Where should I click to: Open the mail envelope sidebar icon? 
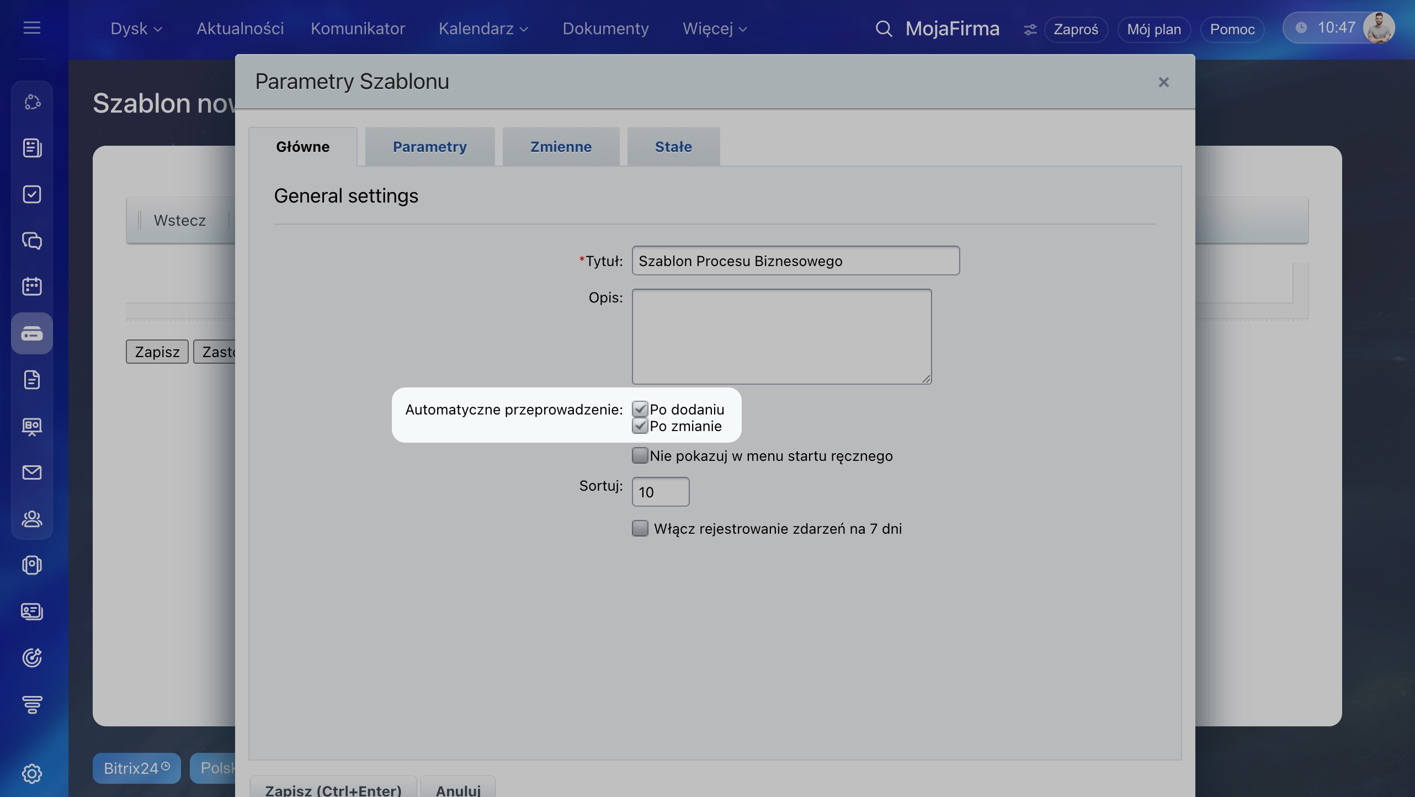[32, 472]
